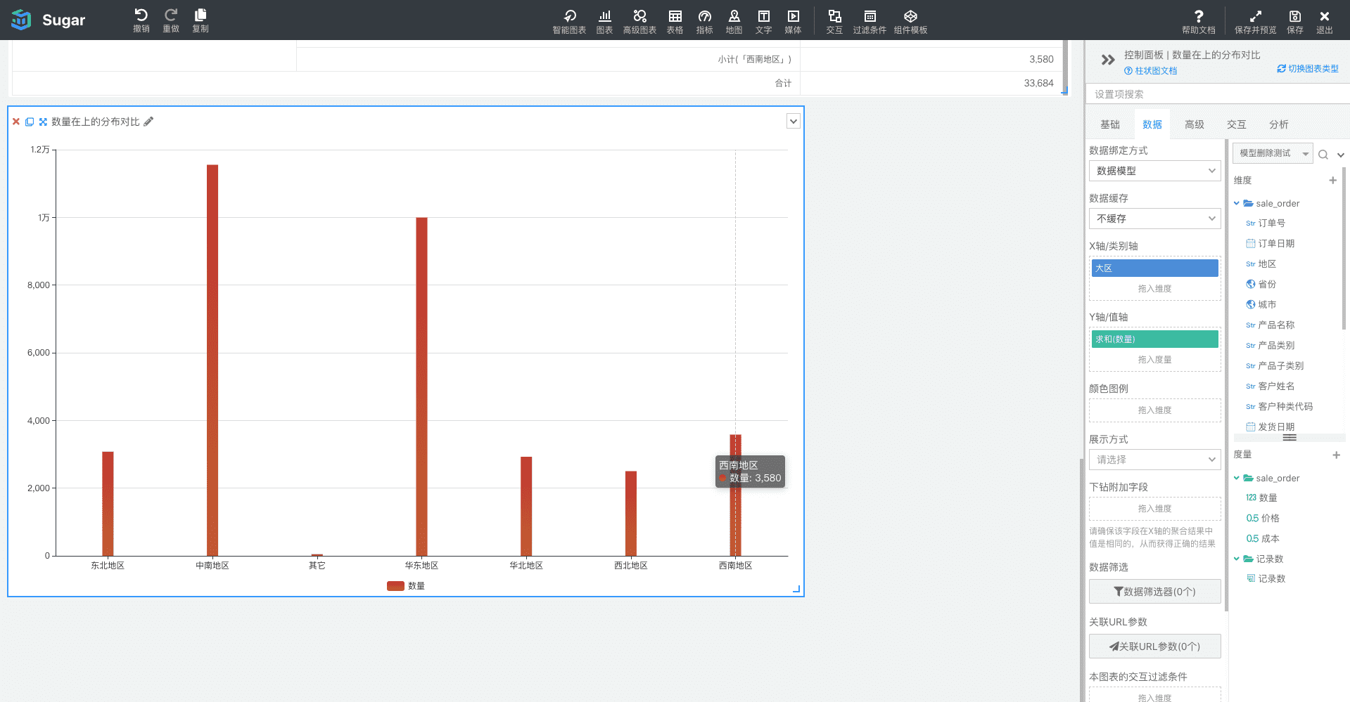The height and width of the screenshot is (702, 1350).
Task: Open the component template (组件模板) tool
Action: [x=910, y=21]
